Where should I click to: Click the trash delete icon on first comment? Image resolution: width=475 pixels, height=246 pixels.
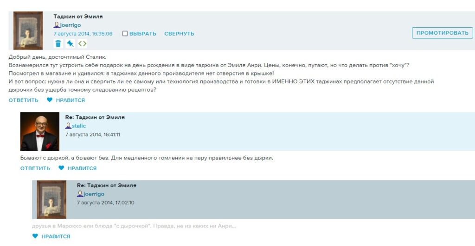point(58,44)
